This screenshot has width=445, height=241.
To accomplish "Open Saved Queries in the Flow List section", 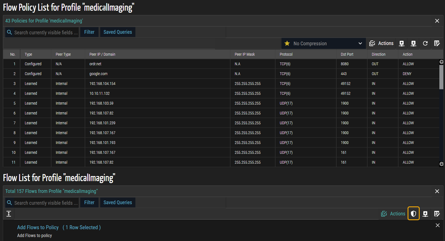I will 118,202.
